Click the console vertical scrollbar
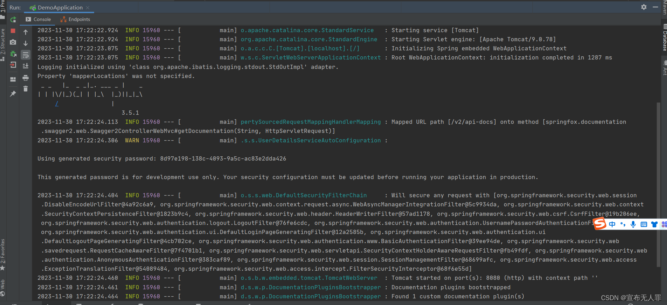667x305 pixels. [x=659, y=185]
